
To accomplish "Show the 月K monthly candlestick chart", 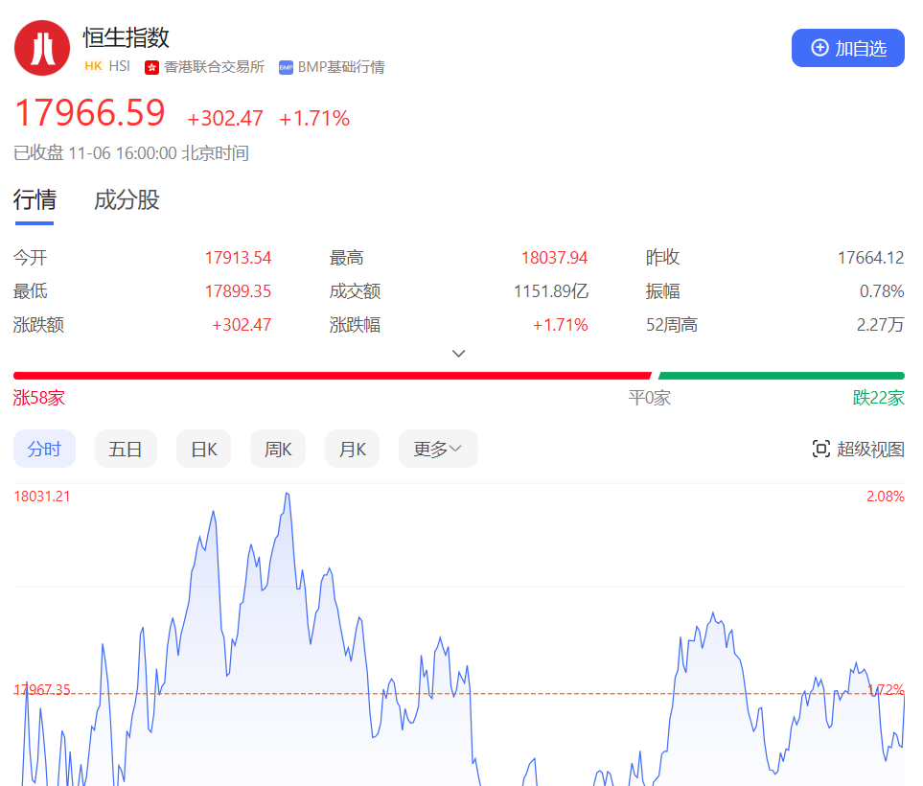I will [352, 449].
